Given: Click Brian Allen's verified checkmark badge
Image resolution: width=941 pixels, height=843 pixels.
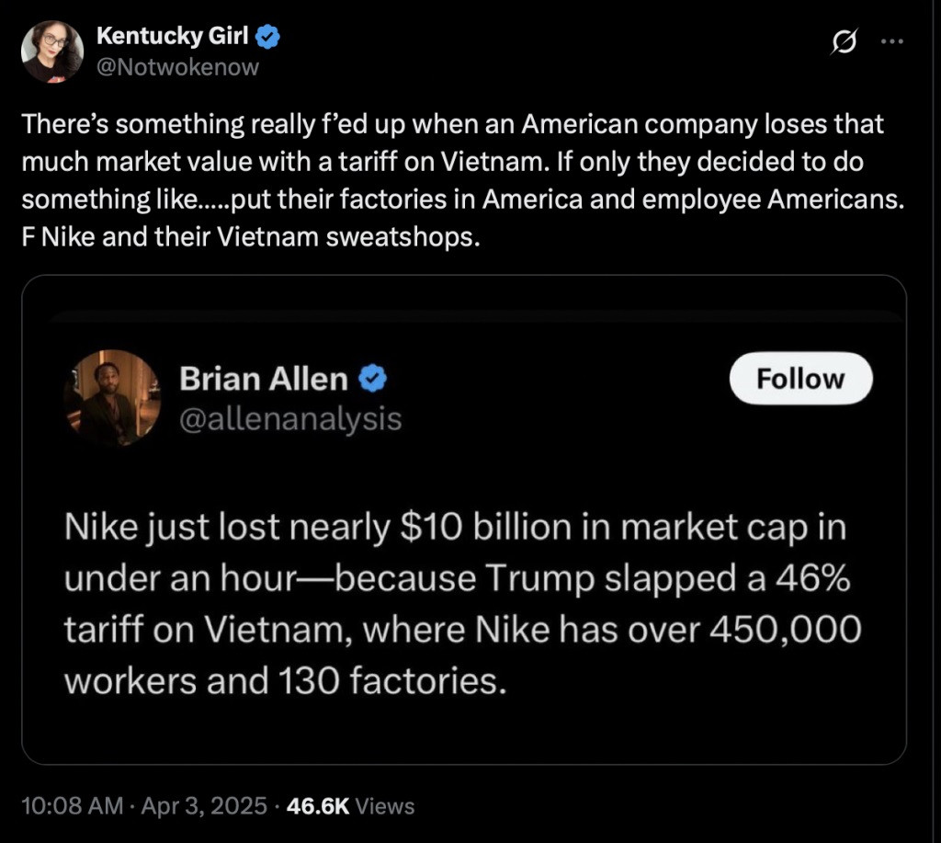Looking at the screenshot, I should 371,379.
